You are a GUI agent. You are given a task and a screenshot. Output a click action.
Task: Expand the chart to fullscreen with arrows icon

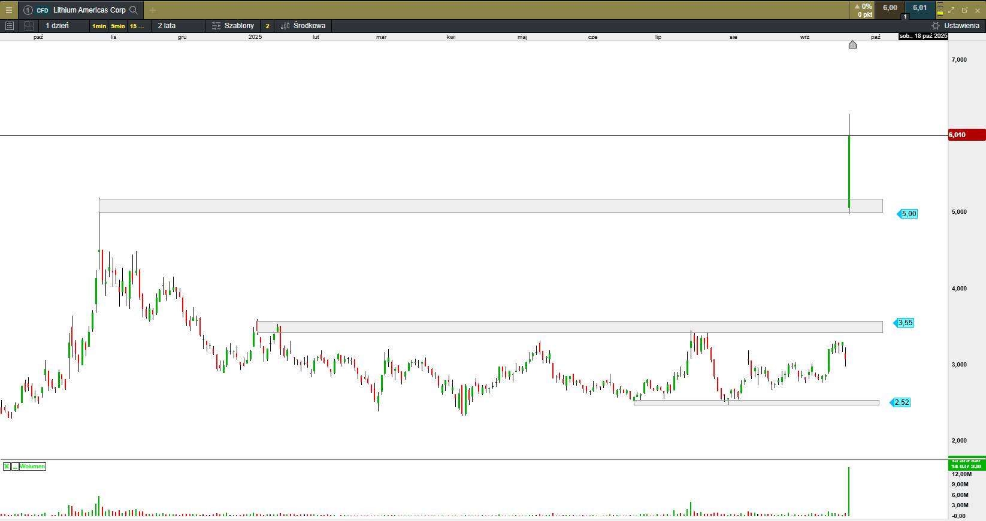coord(951,10)
